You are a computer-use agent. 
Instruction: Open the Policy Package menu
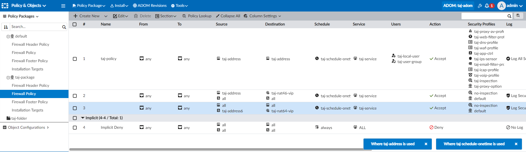click(x=89, y=6)
